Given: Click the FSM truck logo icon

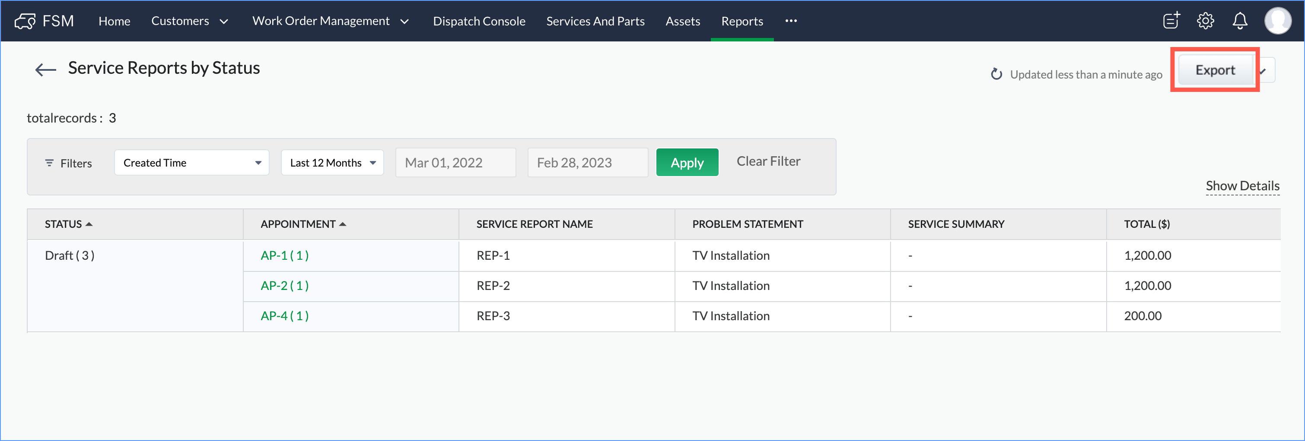Looking at the screenshot, I should point(25,21).
